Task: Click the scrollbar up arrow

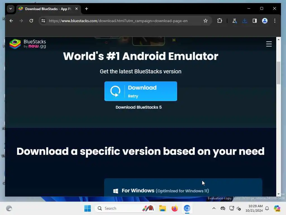Action: 278,39
